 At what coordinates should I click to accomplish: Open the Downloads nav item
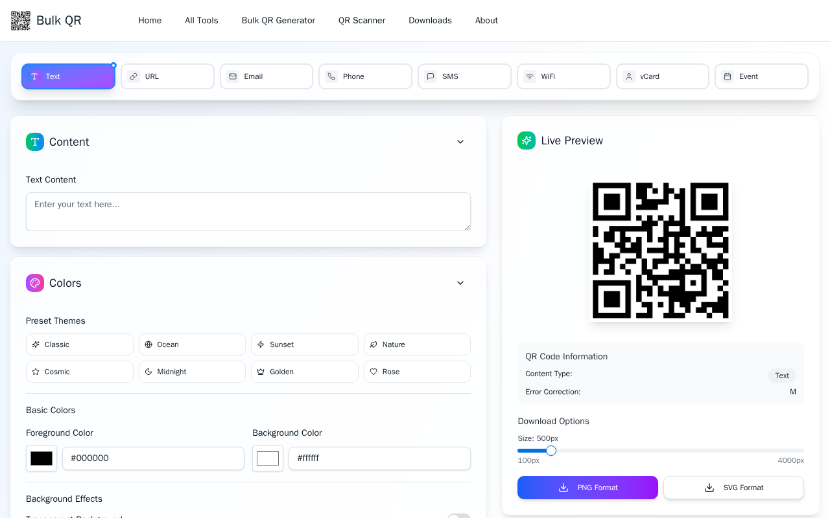(x=430, y=21)
